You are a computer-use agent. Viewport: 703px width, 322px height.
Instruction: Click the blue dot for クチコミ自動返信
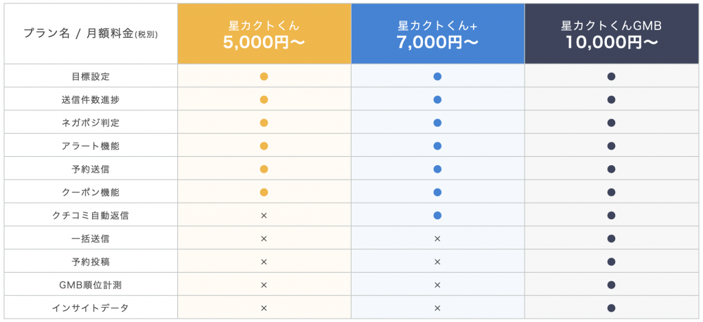tap(437, 216)
